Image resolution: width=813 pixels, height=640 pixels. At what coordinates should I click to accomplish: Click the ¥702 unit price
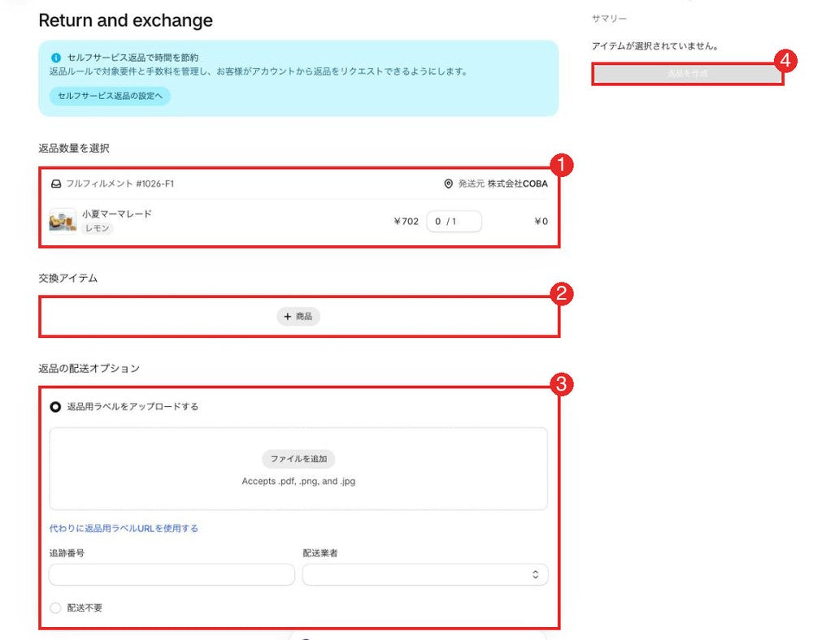(406, 222)
